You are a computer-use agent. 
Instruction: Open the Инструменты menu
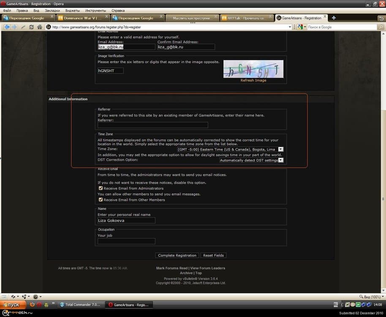tap(95, 11)
